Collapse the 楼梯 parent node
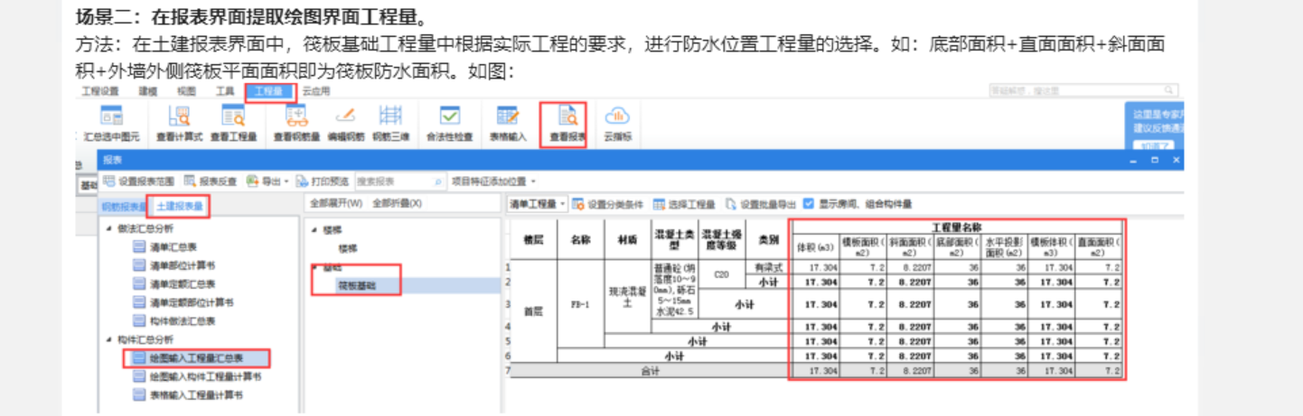 pos(315,230)
